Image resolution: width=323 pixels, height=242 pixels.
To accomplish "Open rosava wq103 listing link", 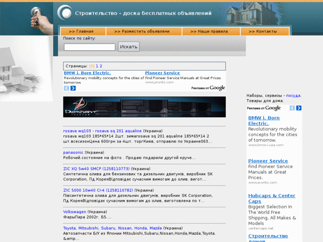I will [102, 131].
